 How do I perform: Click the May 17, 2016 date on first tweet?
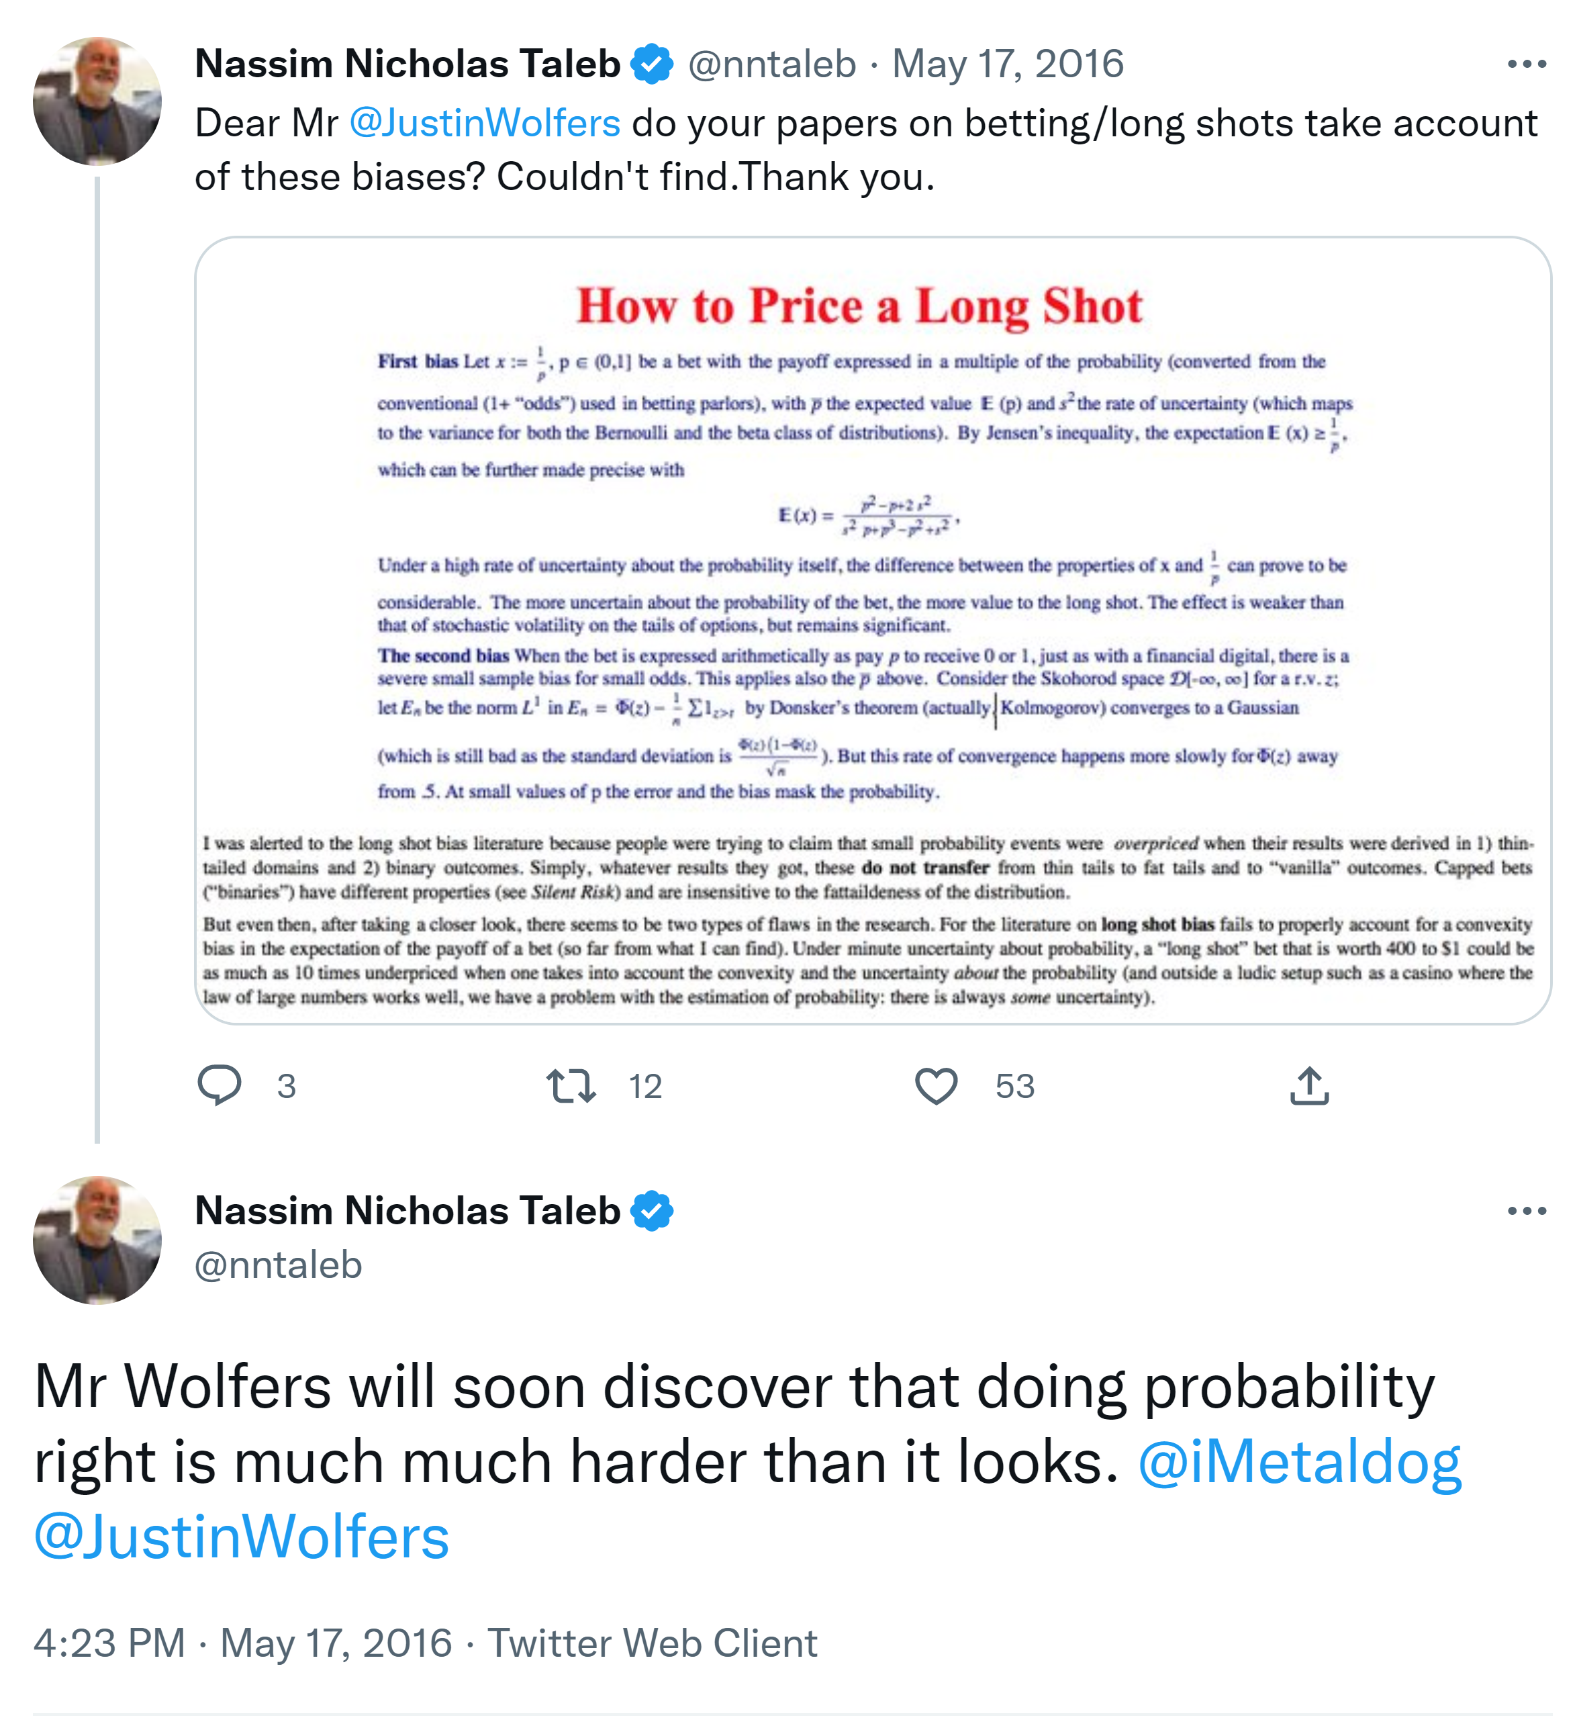tap(1008, 64)
